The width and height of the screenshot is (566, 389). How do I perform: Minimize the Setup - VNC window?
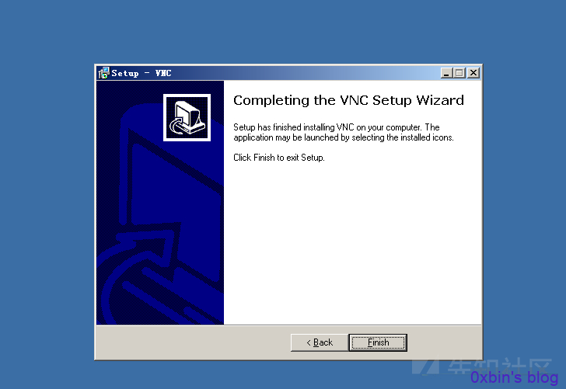pos(446,73)
